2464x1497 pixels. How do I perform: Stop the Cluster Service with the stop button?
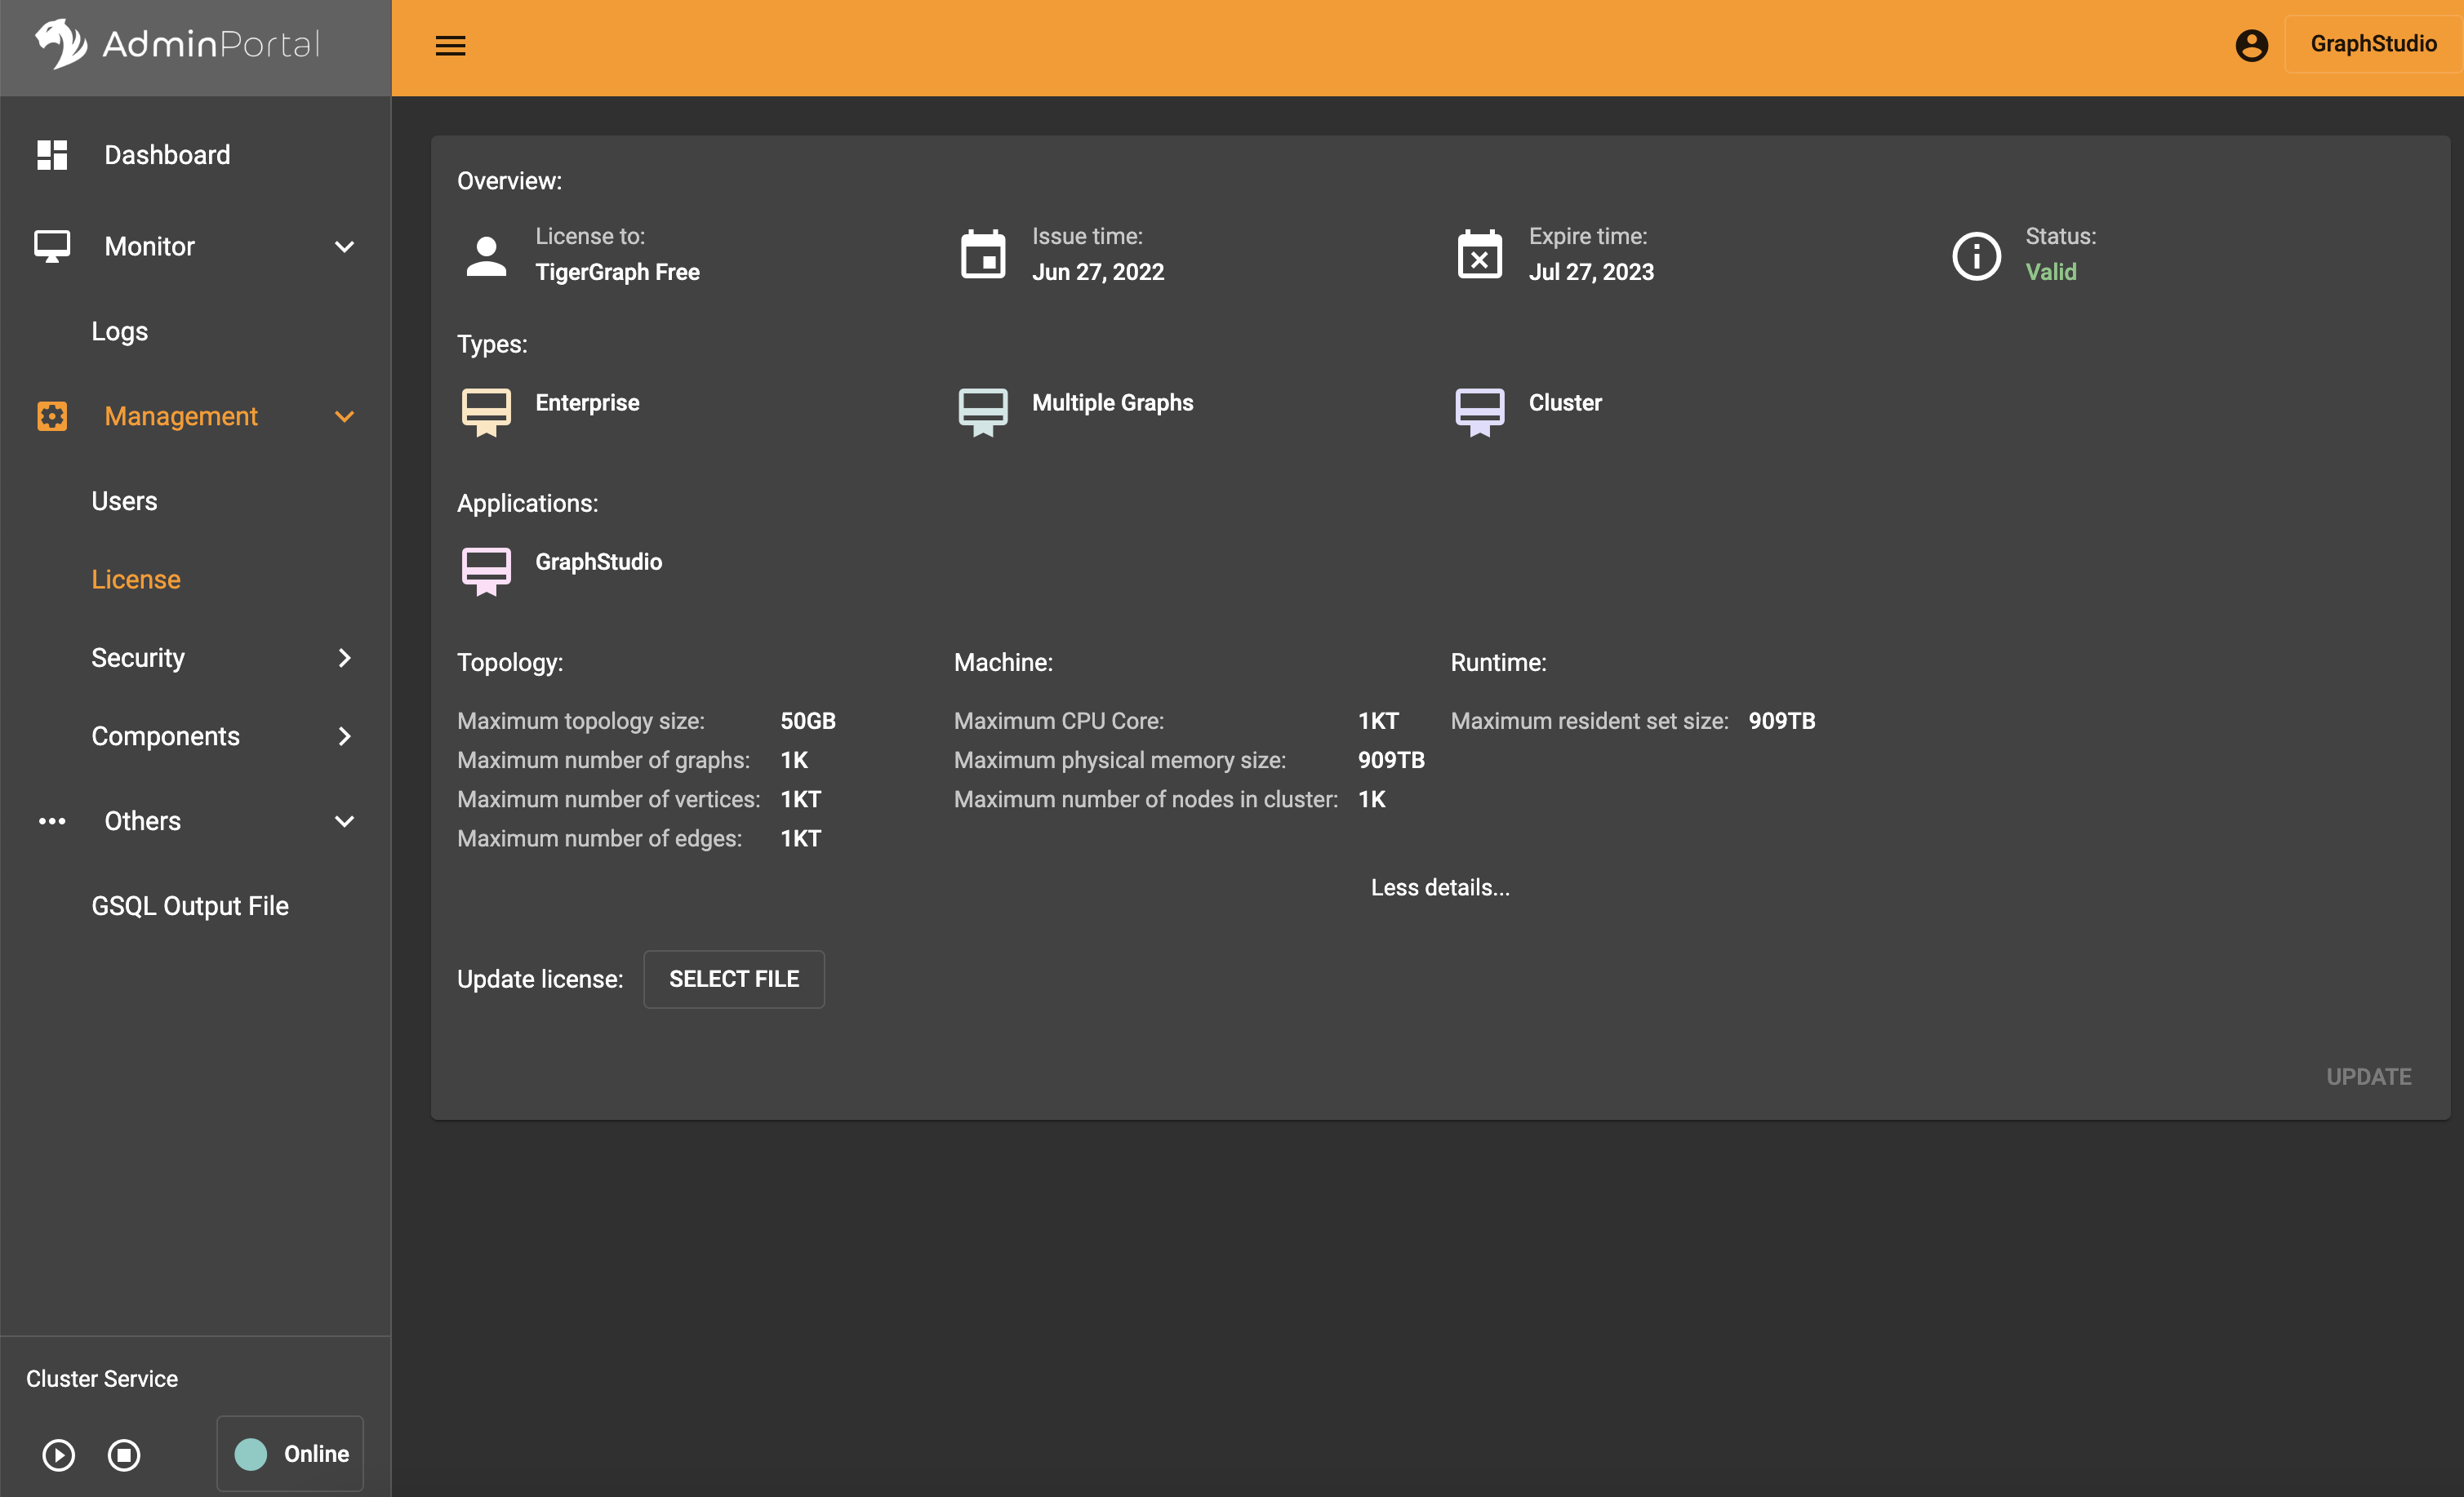pyautogui.click(x=124, y=1455)
